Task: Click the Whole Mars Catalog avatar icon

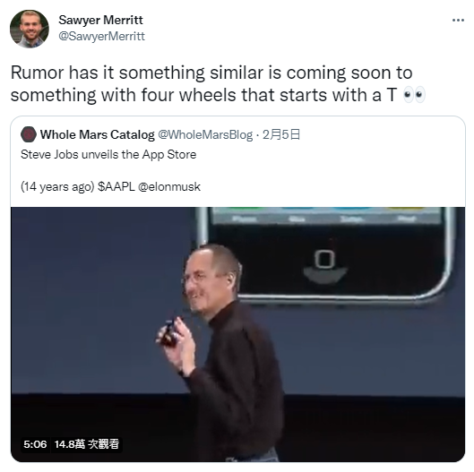Action: pos(29,134)
